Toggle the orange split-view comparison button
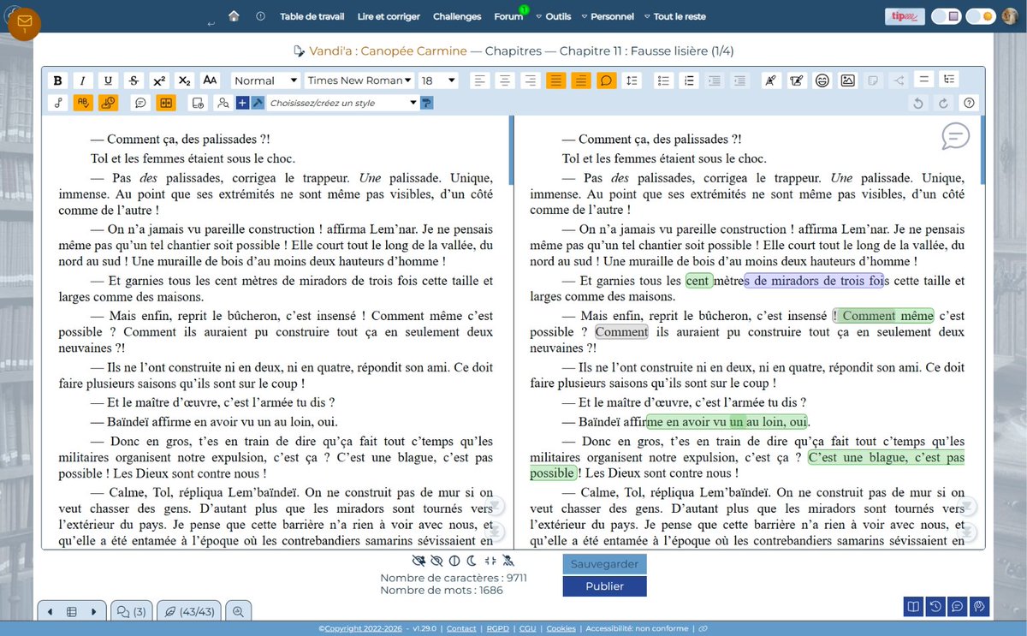This screenshot has width=1027, height=636. [166, 103]
